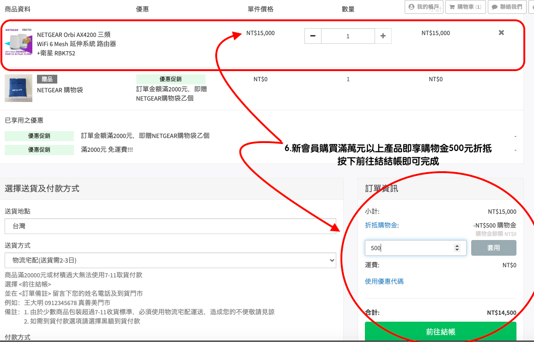Open 我的帳戶 account button
The width and height of the screenshot is (534, 342).
coord(424,7)
